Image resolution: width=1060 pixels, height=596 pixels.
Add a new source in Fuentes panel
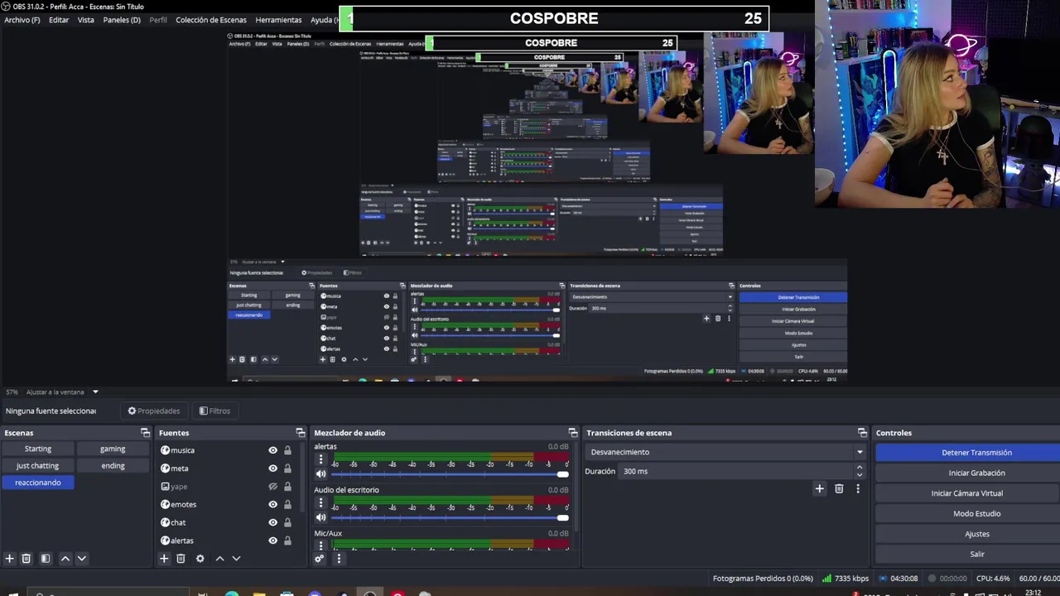164,559
